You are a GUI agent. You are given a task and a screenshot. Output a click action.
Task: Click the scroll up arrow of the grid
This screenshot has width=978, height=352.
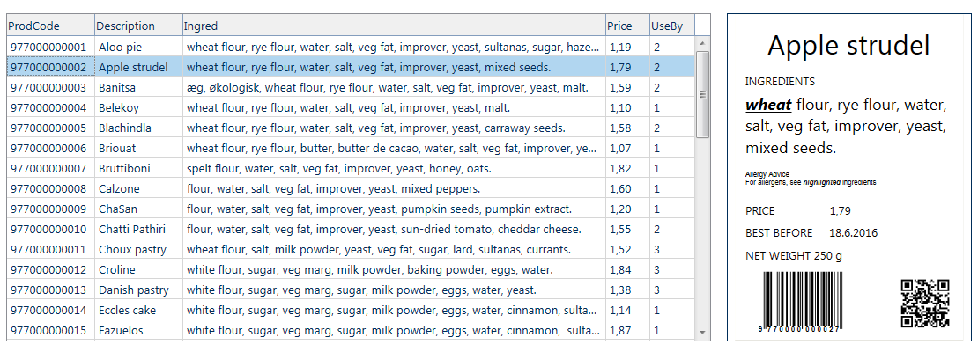point(702,42)
